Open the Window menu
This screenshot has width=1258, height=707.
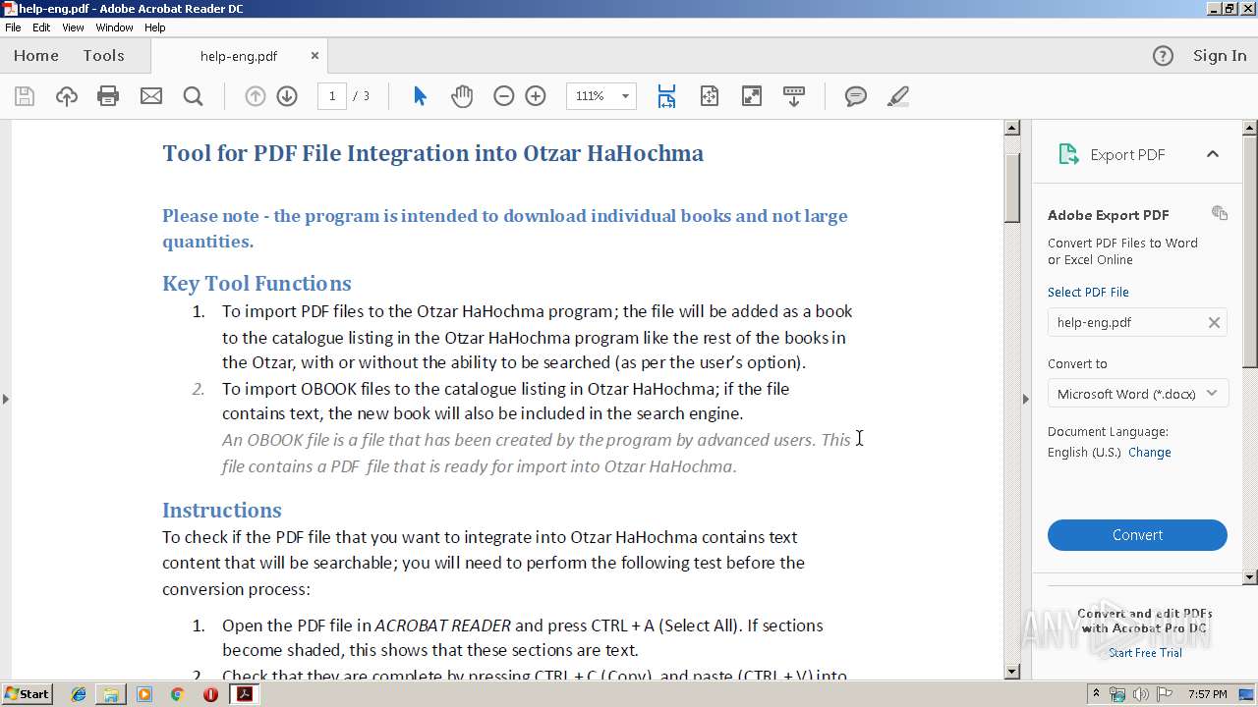[x=114, y=27]
